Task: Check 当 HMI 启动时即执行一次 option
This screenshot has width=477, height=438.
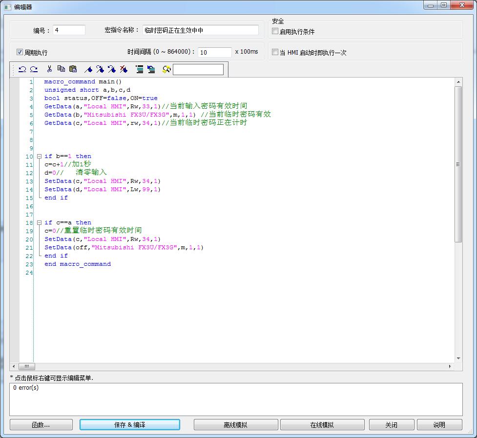Action: click(275, 52)
